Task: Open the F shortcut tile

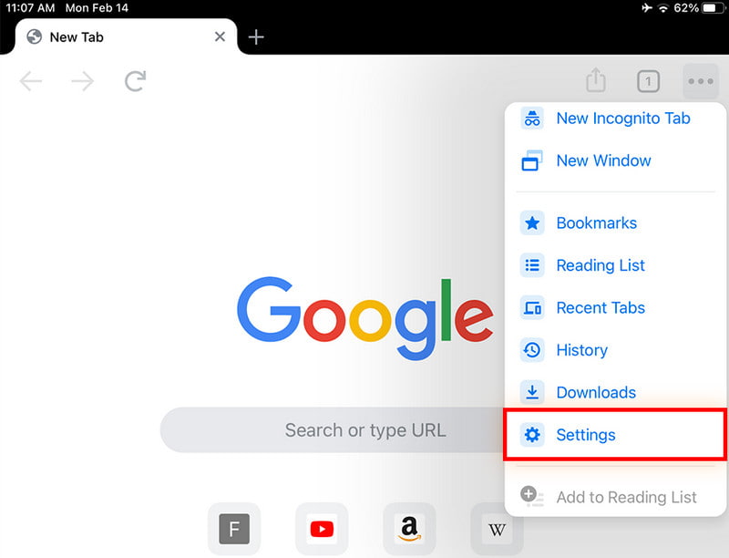Action: coord(234,529)
